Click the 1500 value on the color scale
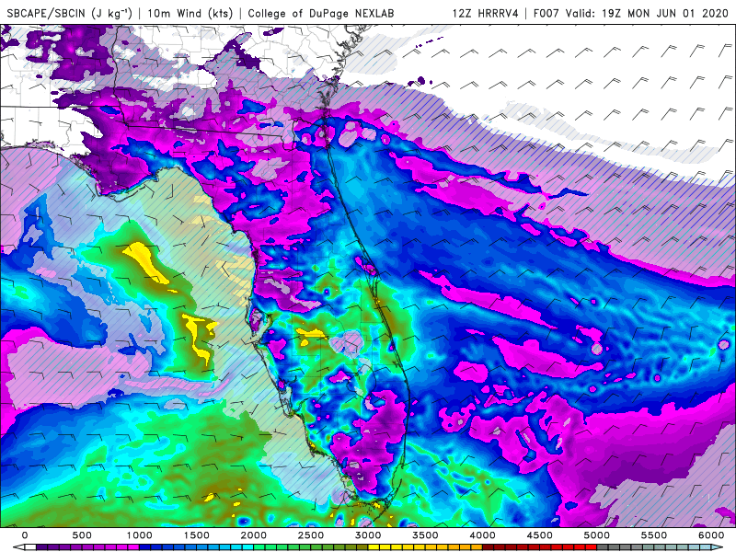 [196, 535]
